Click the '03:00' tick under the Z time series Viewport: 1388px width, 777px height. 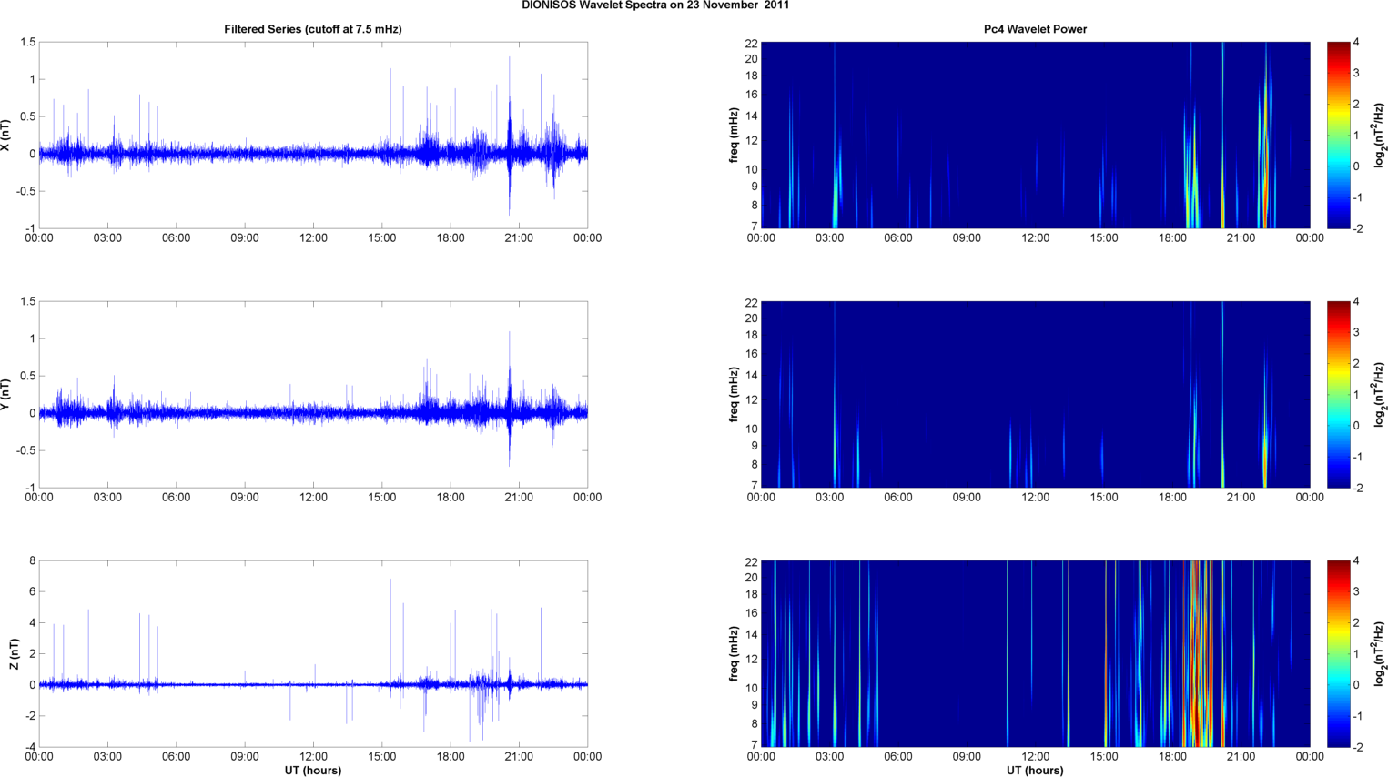click(107, 757)
